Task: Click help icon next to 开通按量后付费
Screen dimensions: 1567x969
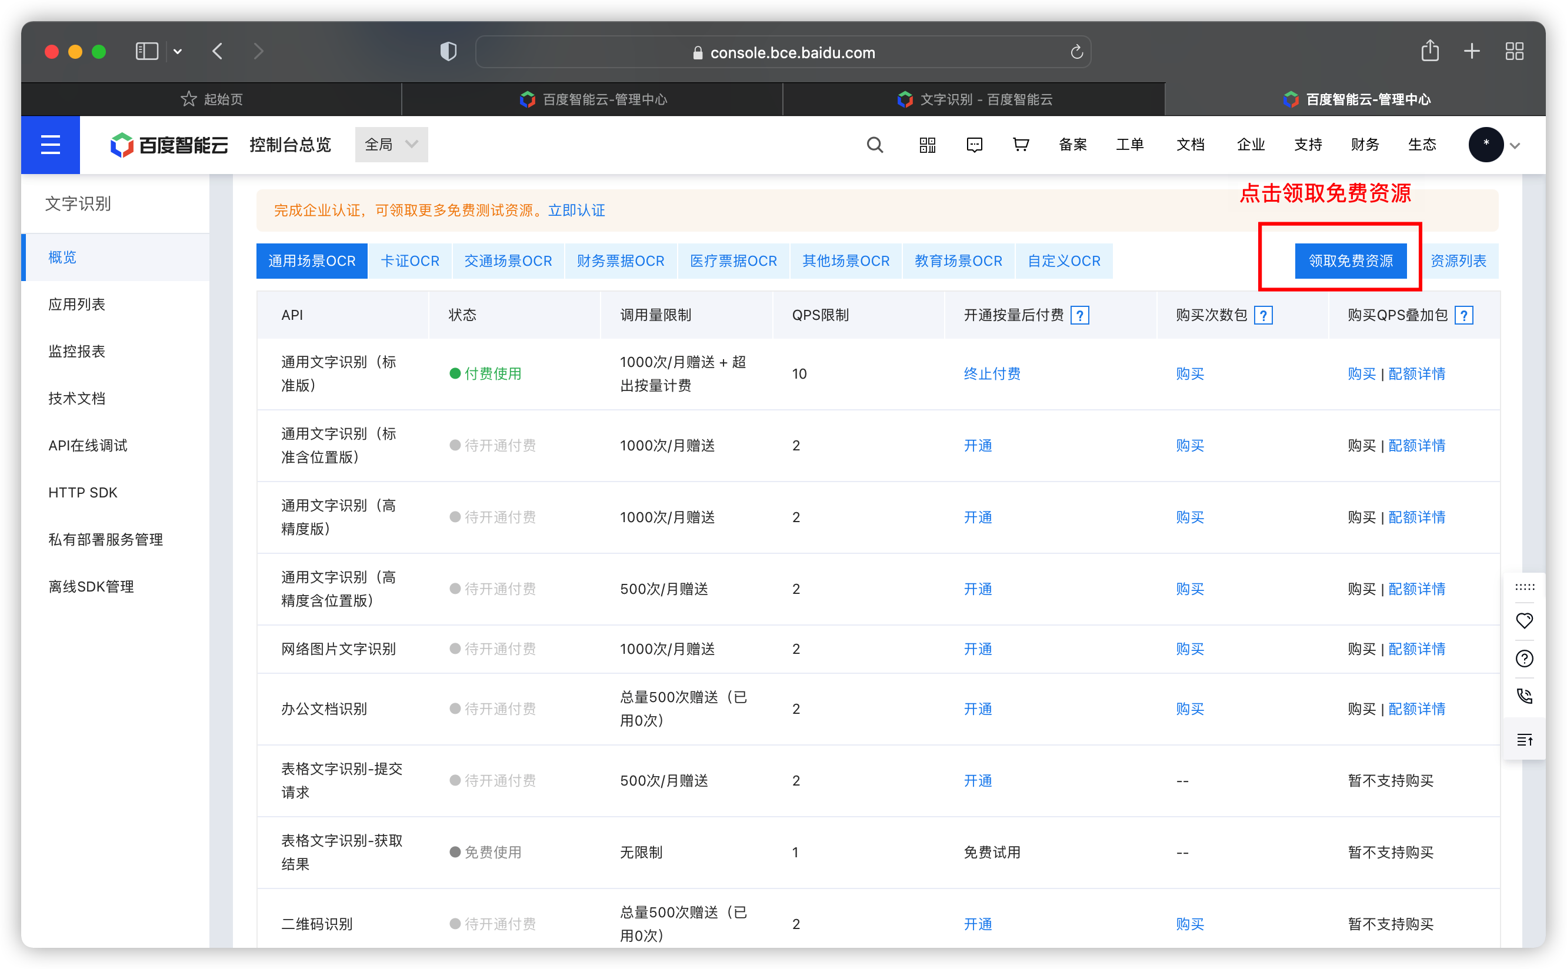Action: coord(1080,315)
